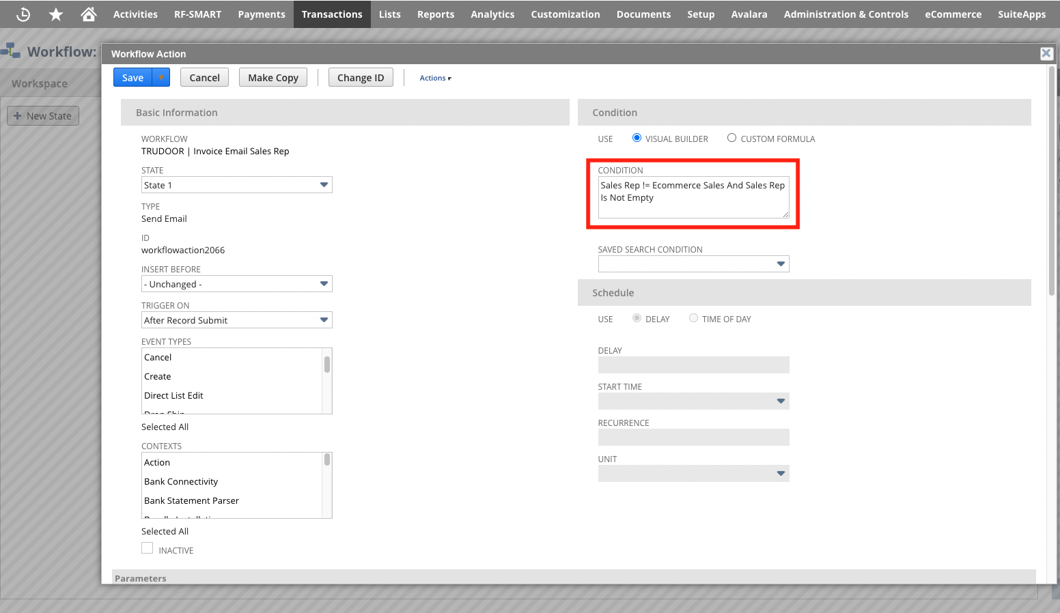Open the State dropdown showing State 1
This screenshot has height=613, width=1060.
pyautogui.click(x=323, y=184)
